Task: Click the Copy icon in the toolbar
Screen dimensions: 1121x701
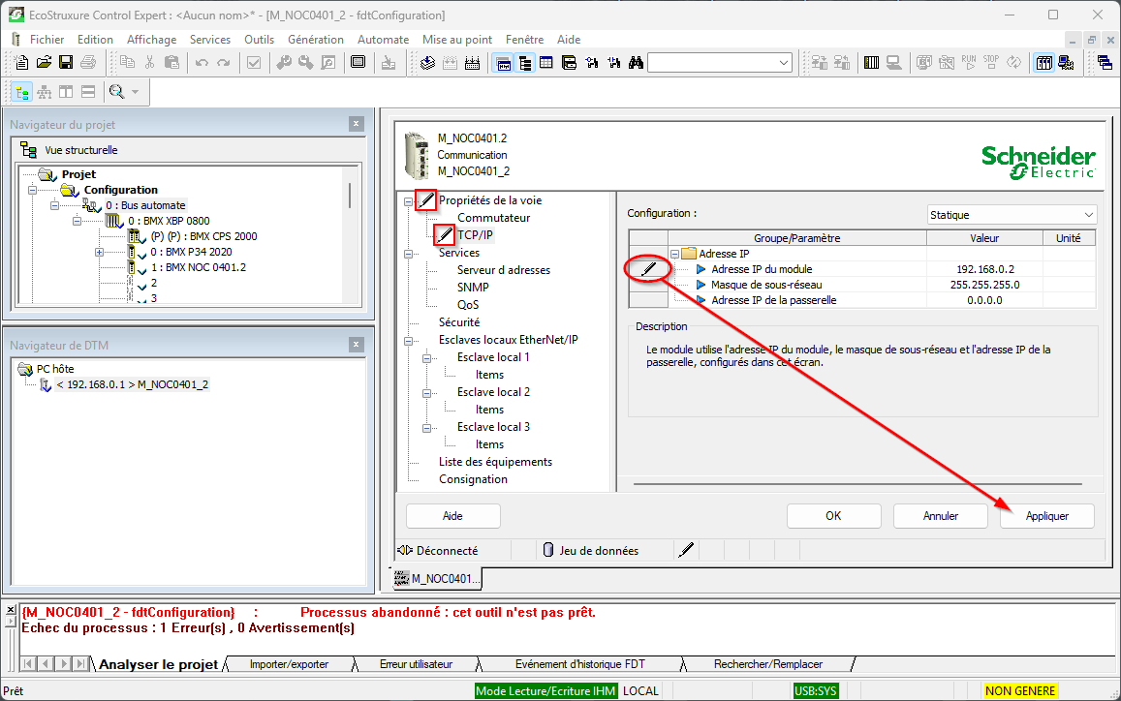Action: pyautogui.click(x=127, y=63)
